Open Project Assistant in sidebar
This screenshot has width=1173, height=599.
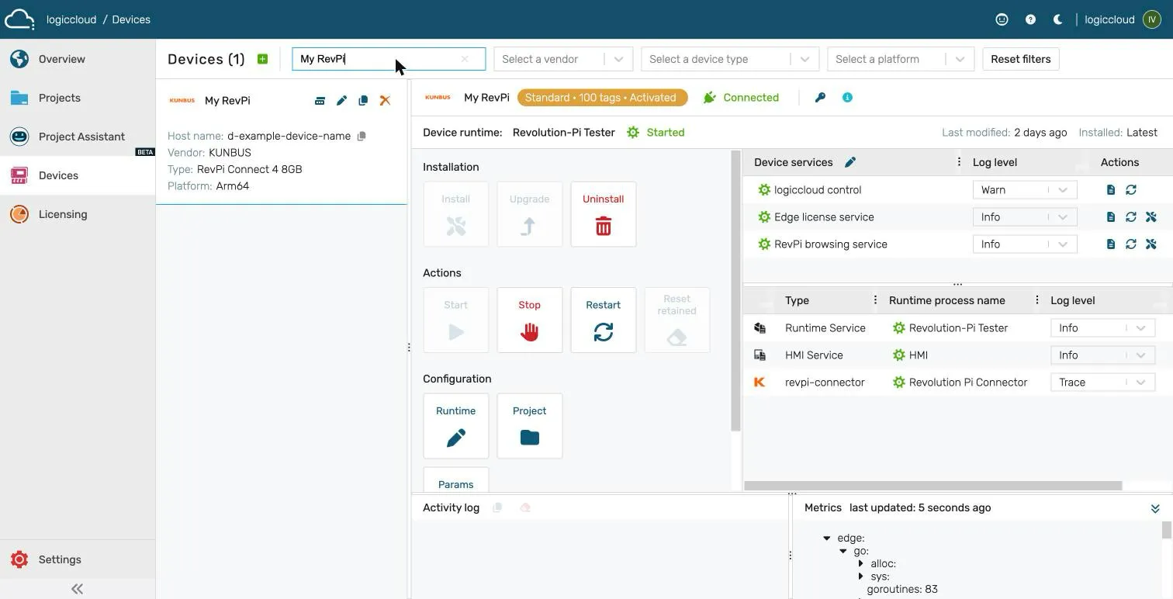78,137
